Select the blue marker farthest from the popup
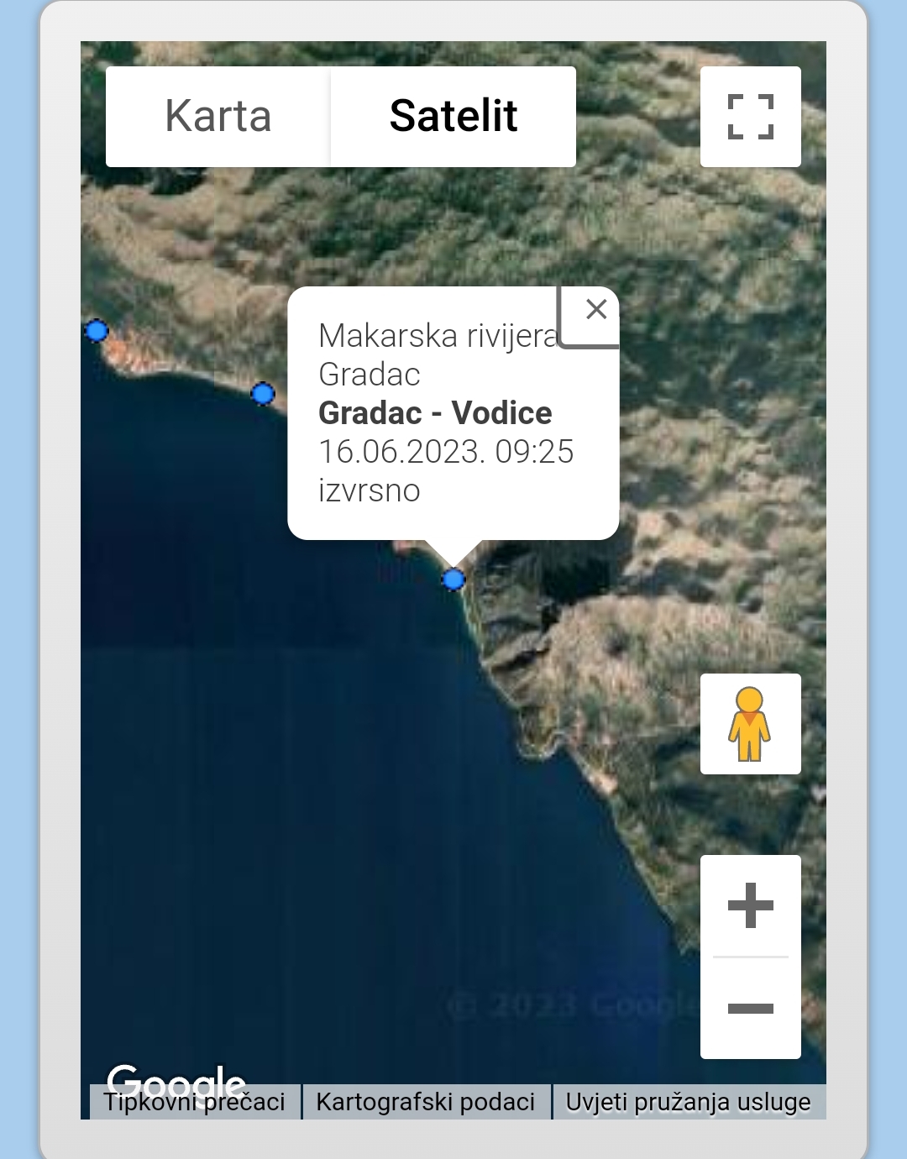This screenshot has height=1159, width=907. 97,331
